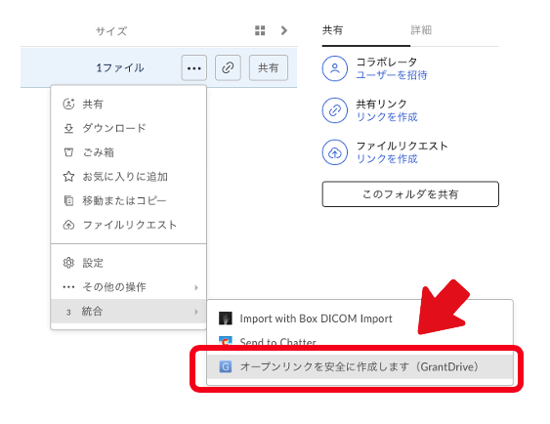Open the three-dots more options button

tap(194, 67)
